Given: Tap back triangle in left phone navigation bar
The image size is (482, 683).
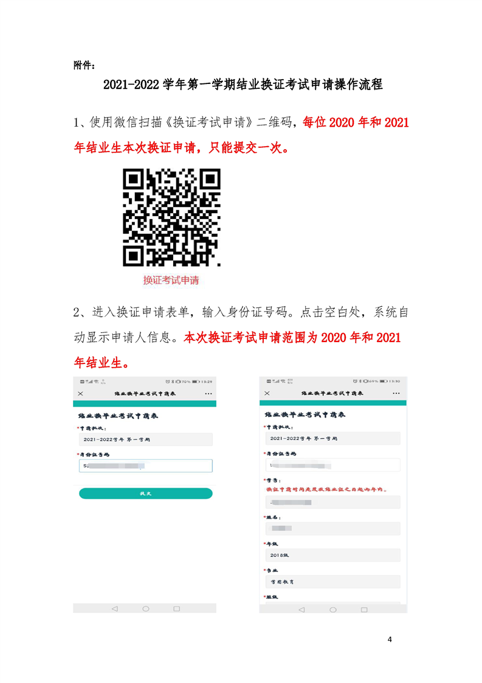Looking at the screenshot, I should click(115, 609).
